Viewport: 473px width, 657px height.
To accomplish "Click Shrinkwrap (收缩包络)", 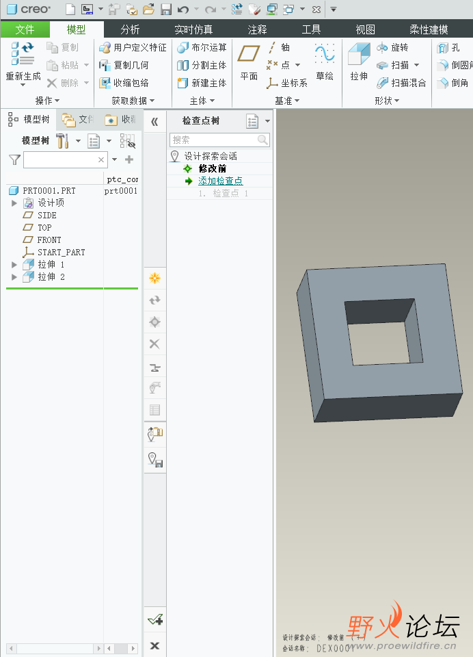I will [x=124, y=83].
